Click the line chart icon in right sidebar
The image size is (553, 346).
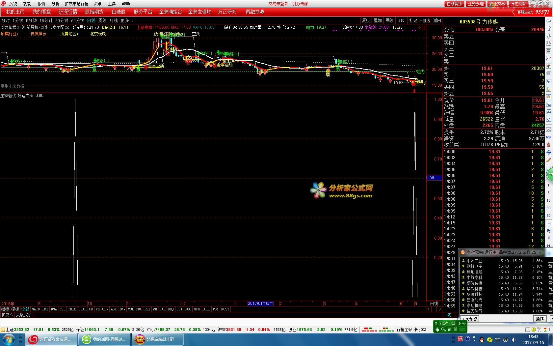[x=549, y=59]
